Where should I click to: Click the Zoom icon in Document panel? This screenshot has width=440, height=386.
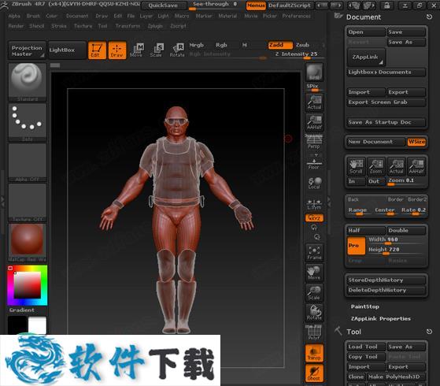376,166
